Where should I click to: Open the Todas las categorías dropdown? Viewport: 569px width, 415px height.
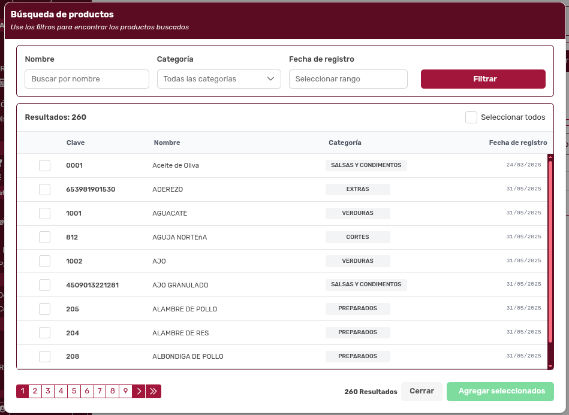pos(219,79)
